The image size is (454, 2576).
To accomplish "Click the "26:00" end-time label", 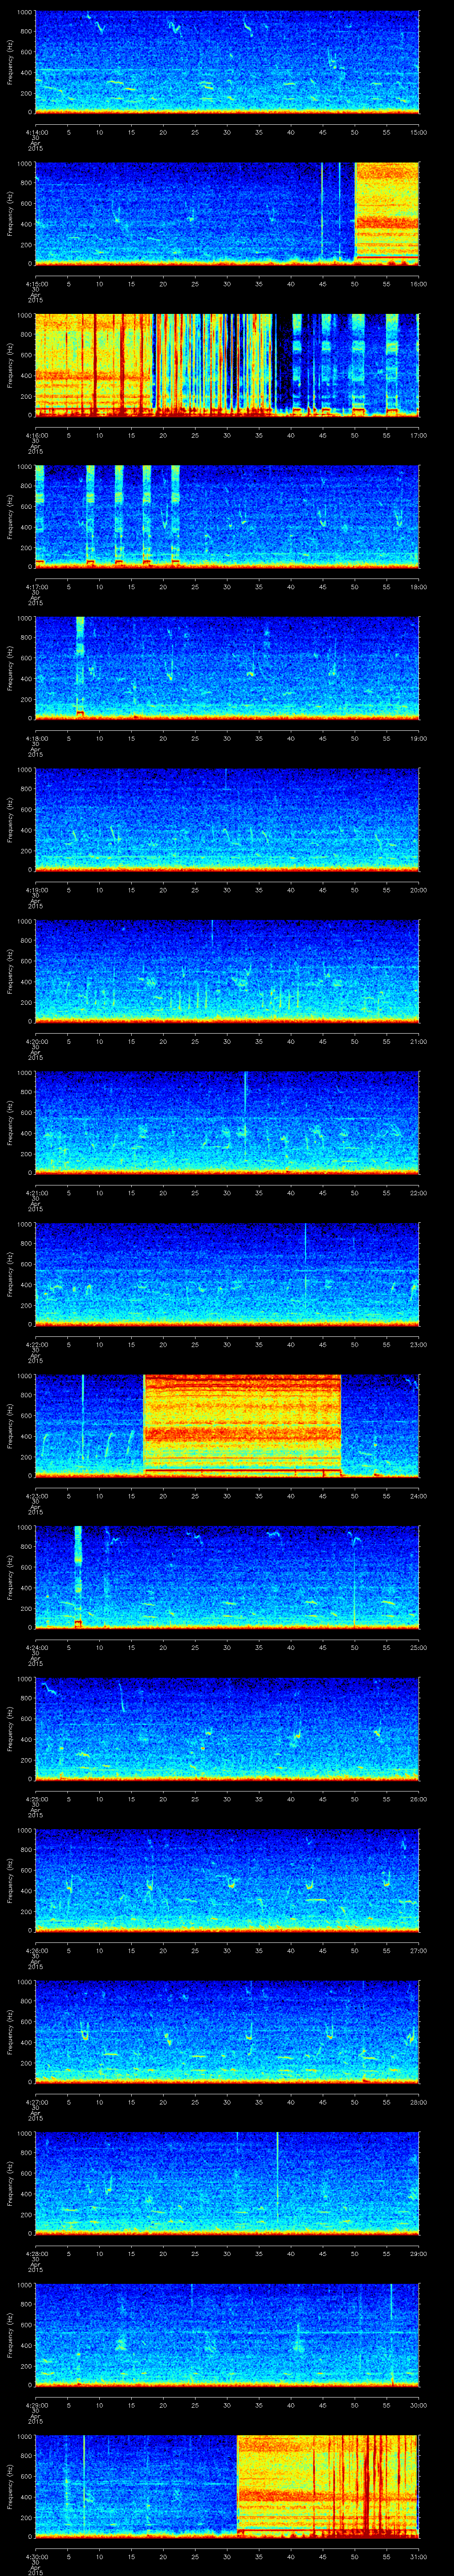I will tap(418, 1798).
